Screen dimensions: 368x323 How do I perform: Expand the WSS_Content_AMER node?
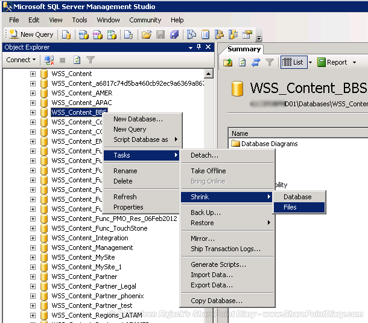(x=33, y=93)
